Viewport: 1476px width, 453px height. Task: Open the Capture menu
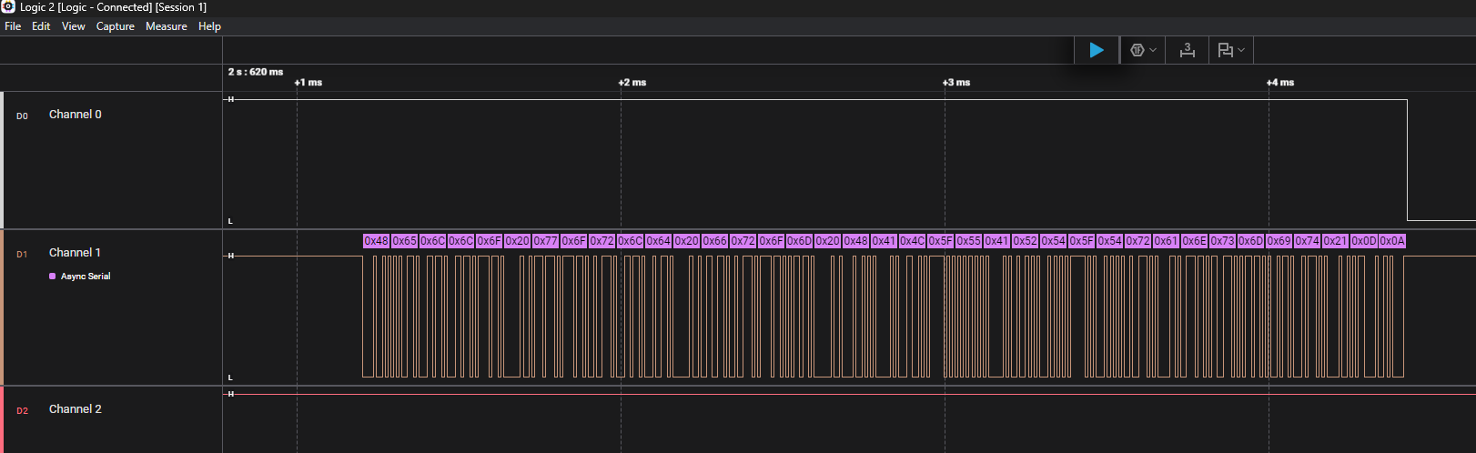coord(116,26)
